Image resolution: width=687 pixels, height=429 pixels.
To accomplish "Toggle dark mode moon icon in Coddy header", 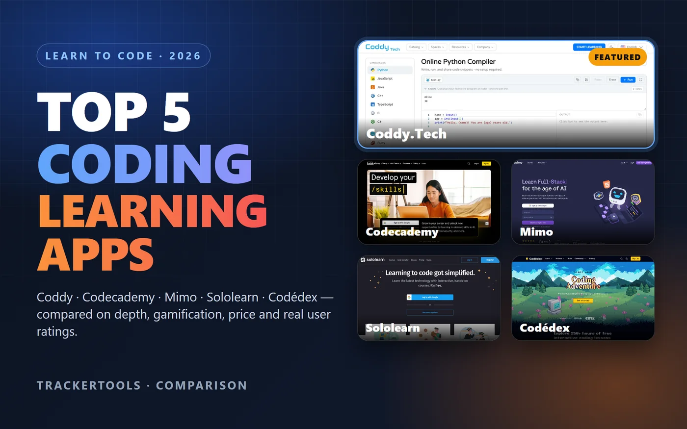I will pos(611,47).
